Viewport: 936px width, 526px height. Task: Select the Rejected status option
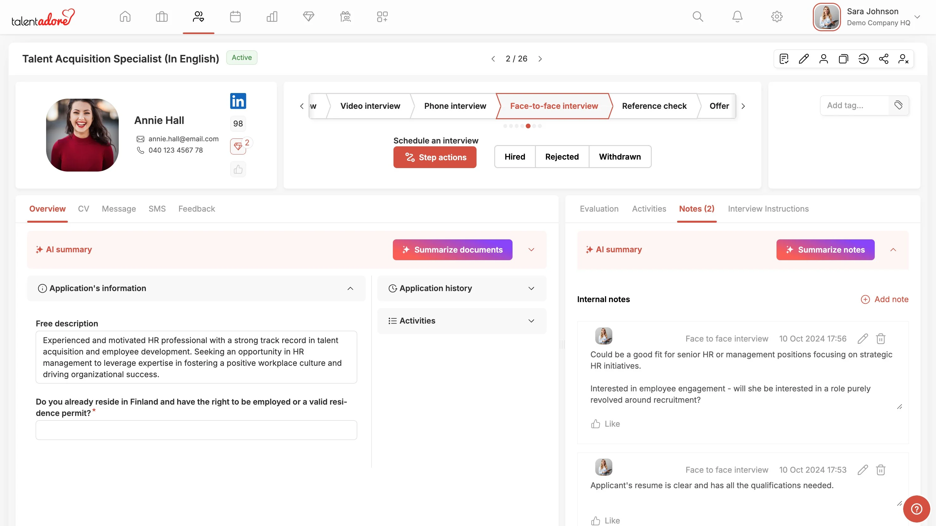click(562, 157)
